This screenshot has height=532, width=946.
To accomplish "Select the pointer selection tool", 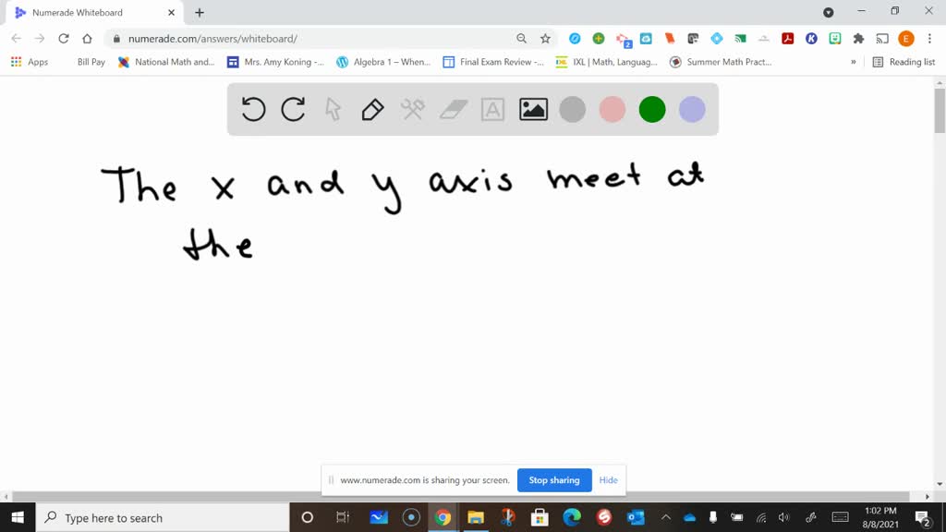I will click(333, 109).
